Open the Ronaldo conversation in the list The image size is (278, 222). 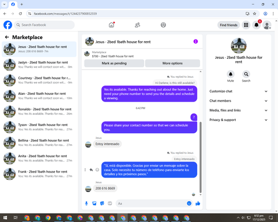click(39, 112)
